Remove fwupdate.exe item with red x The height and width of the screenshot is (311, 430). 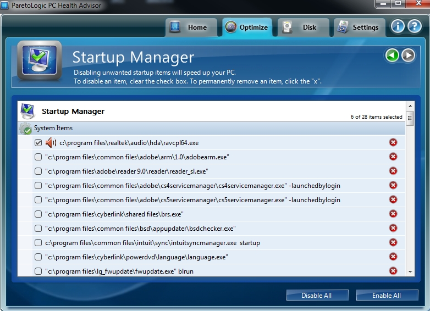pyautogui.click(x=393, y=271)
